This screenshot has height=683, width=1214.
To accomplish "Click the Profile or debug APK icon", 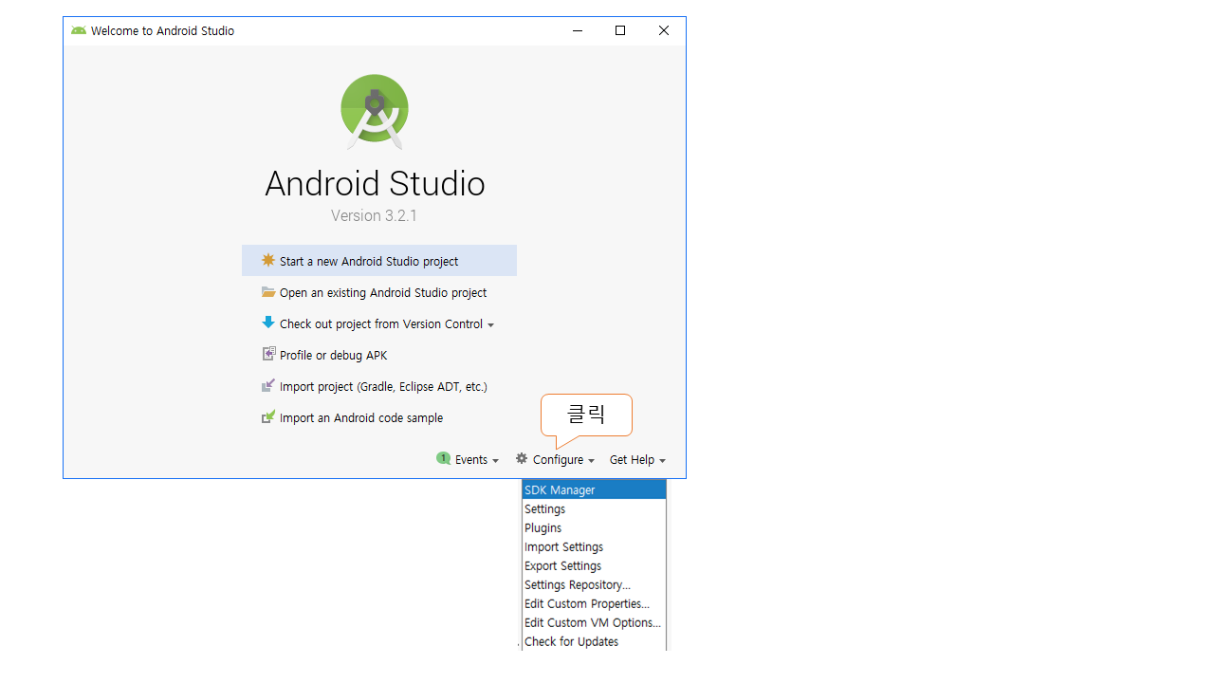I will pos(268,354).
